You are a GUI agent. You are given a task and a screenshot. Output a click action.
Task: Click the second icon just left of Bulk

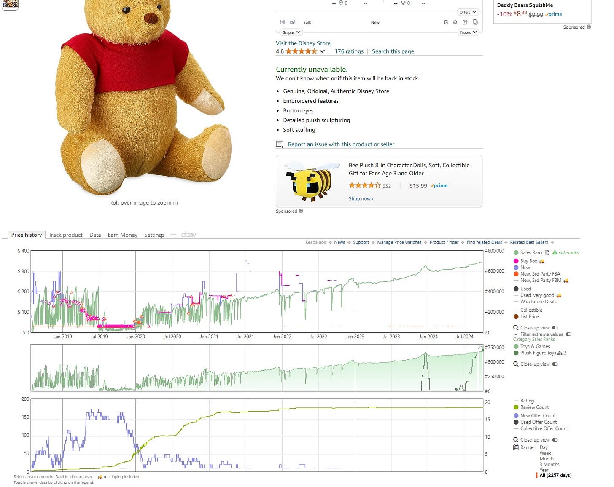pos(292,22)
